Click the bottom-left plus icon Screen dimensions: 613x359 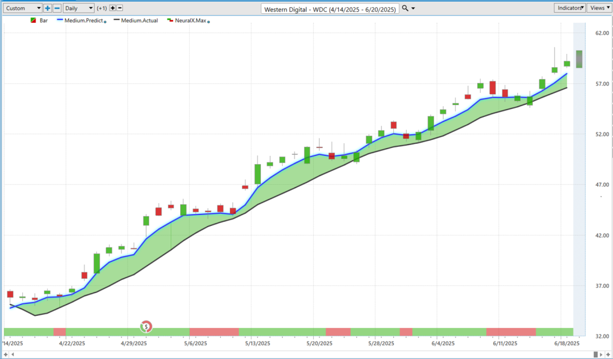(5, 354)
